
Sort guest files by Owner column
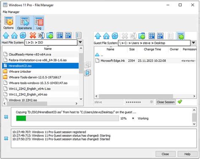[174, 49]
